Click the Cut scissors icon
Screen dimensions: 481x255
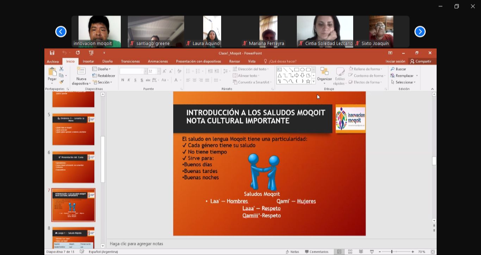coord(61,69)
